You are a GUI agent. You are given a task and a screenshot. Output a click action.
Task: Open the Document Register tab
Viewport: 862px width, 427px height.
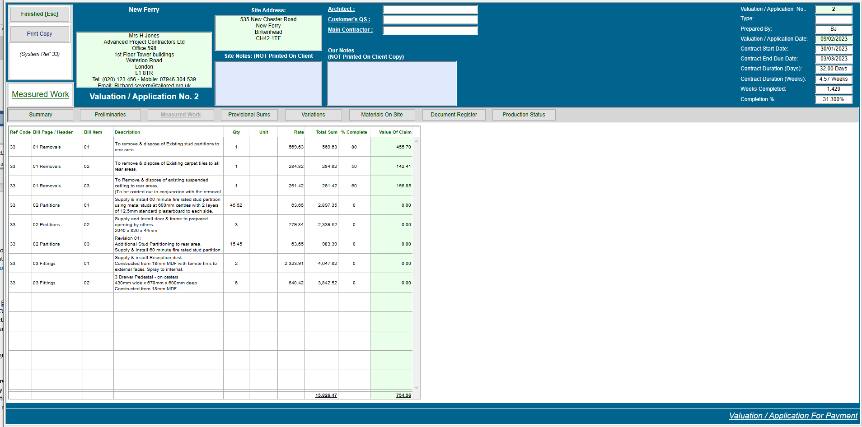[454, 115]
